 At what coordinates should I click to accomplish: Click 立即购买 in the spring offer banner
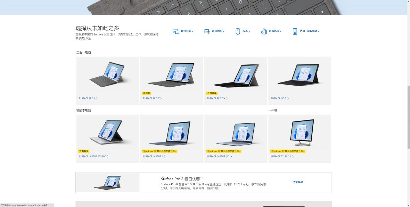(298, 182)
